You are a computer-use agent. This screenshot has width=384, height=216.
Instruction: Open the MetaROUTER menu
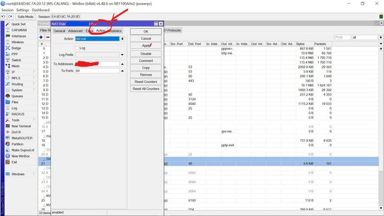(22, 138)
